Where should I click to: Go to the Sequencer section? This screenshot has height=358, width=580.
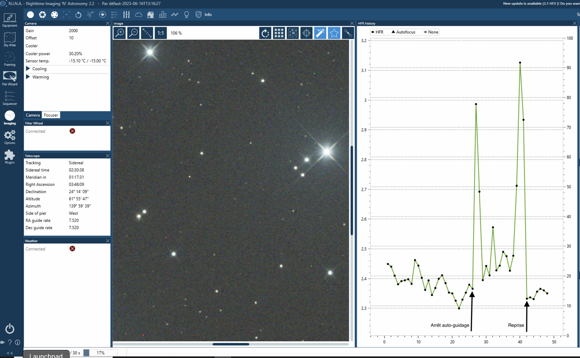(10, 98)
